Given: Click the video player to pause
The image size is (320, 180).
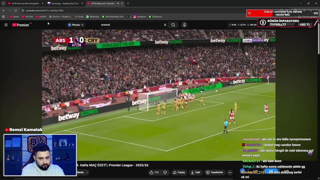Looking at the screenshot, I should tap(158, 95).
